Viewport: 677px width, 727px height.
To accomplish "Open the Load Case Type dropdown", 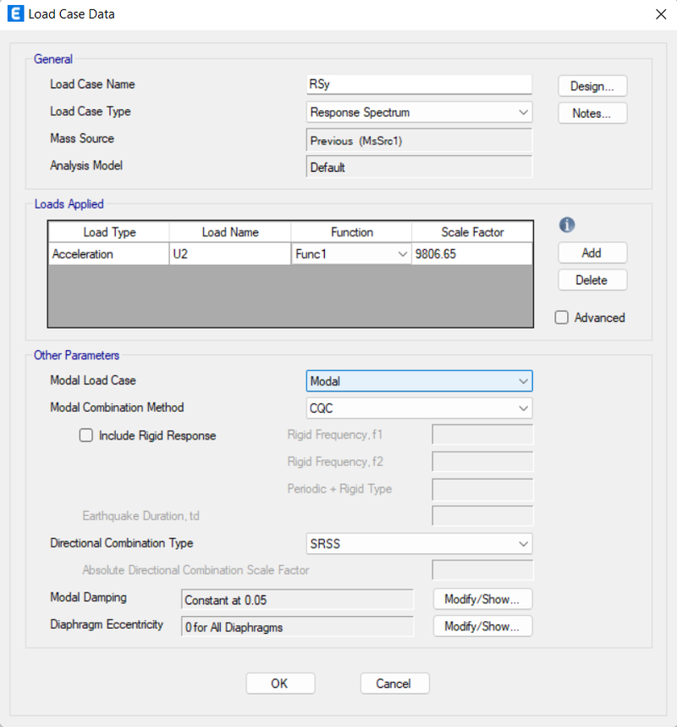I will [x=419, y=112].
